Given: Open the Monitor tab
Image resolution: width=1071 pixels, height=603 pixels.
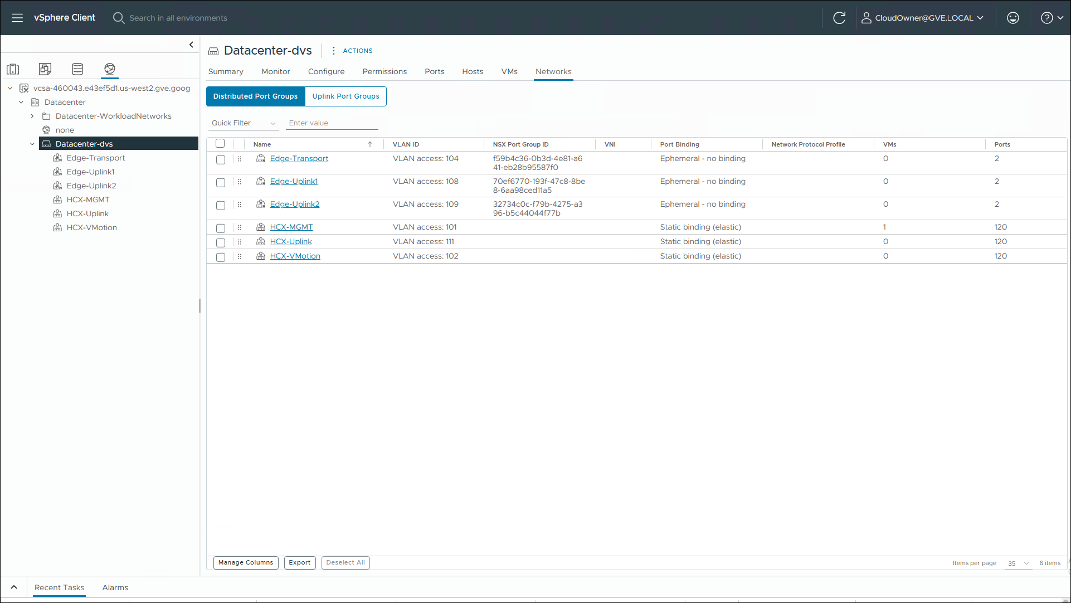Looking at the screenshot, I should (276, 71).
